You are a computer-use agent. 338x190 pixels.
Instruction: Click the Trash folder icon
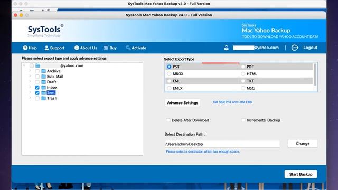click(x=43, y=98)
